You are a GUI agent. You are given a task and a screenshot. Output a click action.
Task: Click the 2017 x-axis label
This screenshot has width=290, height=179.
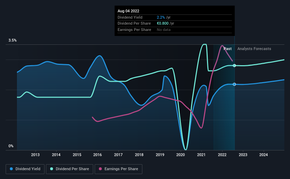click(118, 155)
